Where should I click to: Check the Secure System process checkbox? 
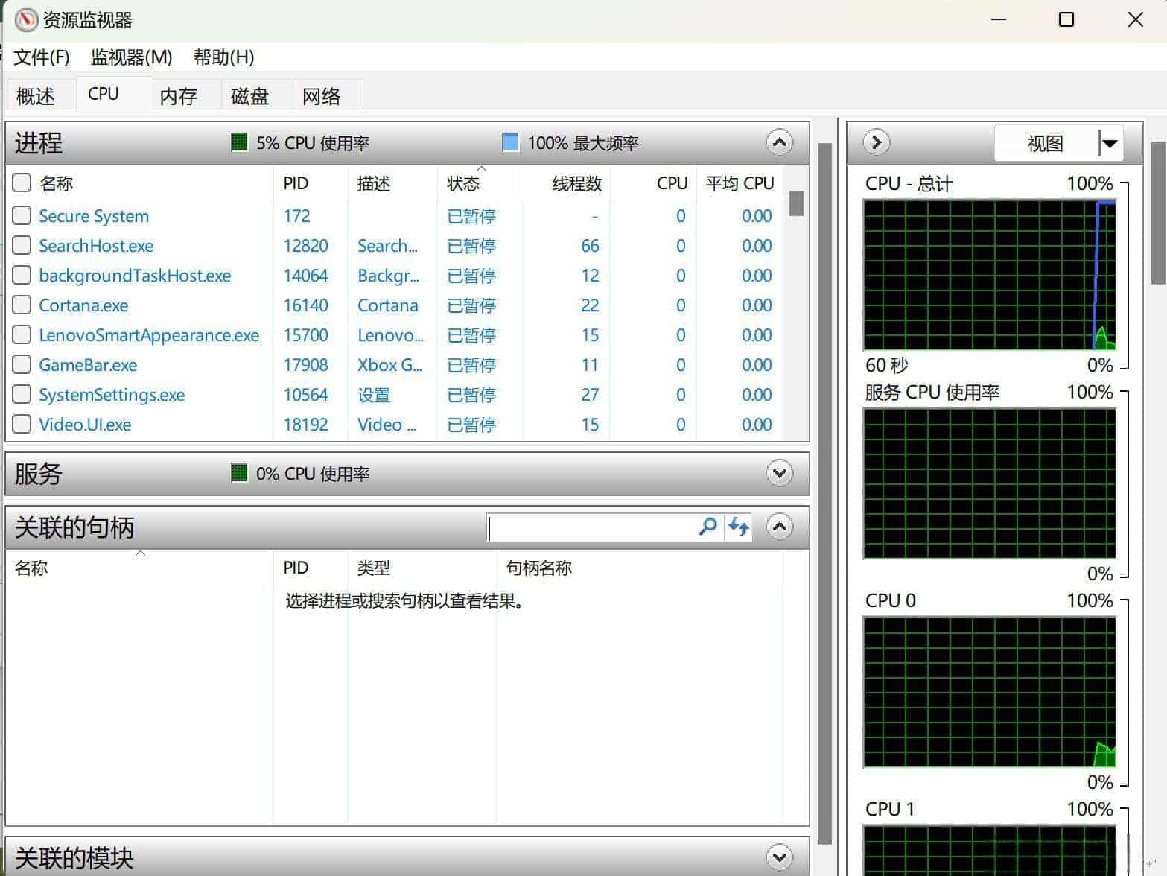click(21, 215)
